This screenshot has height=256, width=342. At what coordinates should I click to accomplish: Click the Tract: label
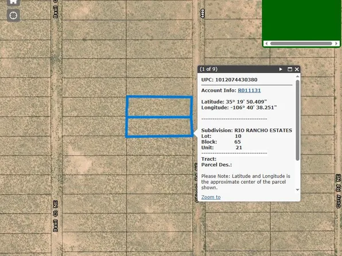(x=209, y=159)
